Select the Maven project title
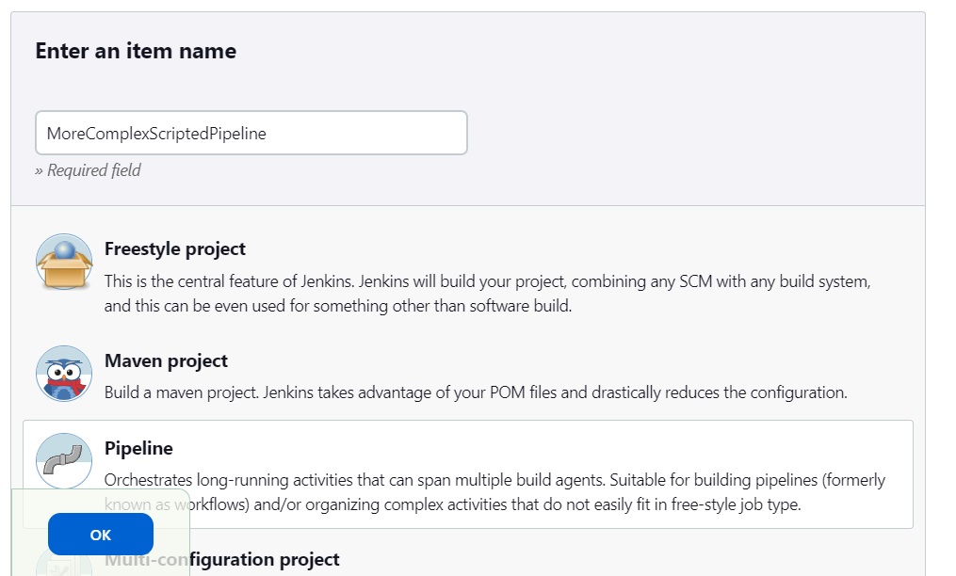The width and height of the screenshot is (956, 576). (x=166, y=360)
